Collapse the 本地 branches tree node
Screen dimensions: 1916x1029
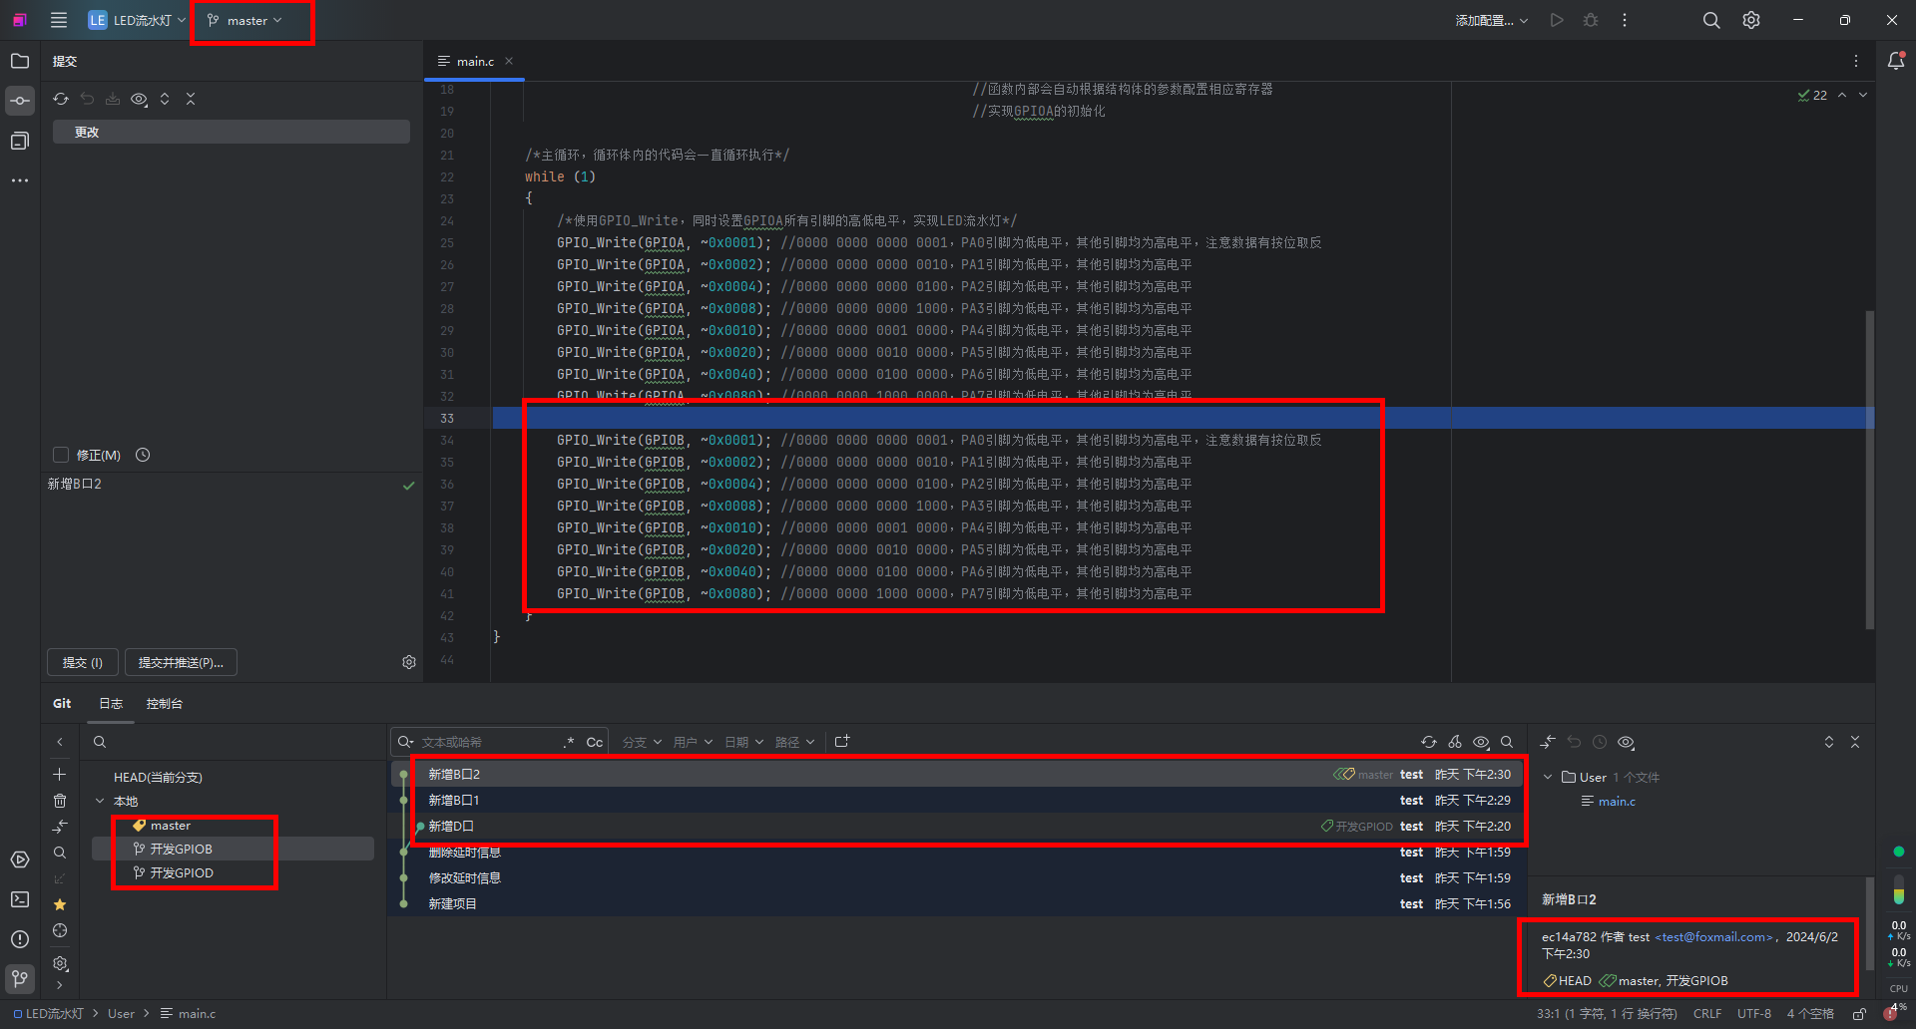click(100, 801)
